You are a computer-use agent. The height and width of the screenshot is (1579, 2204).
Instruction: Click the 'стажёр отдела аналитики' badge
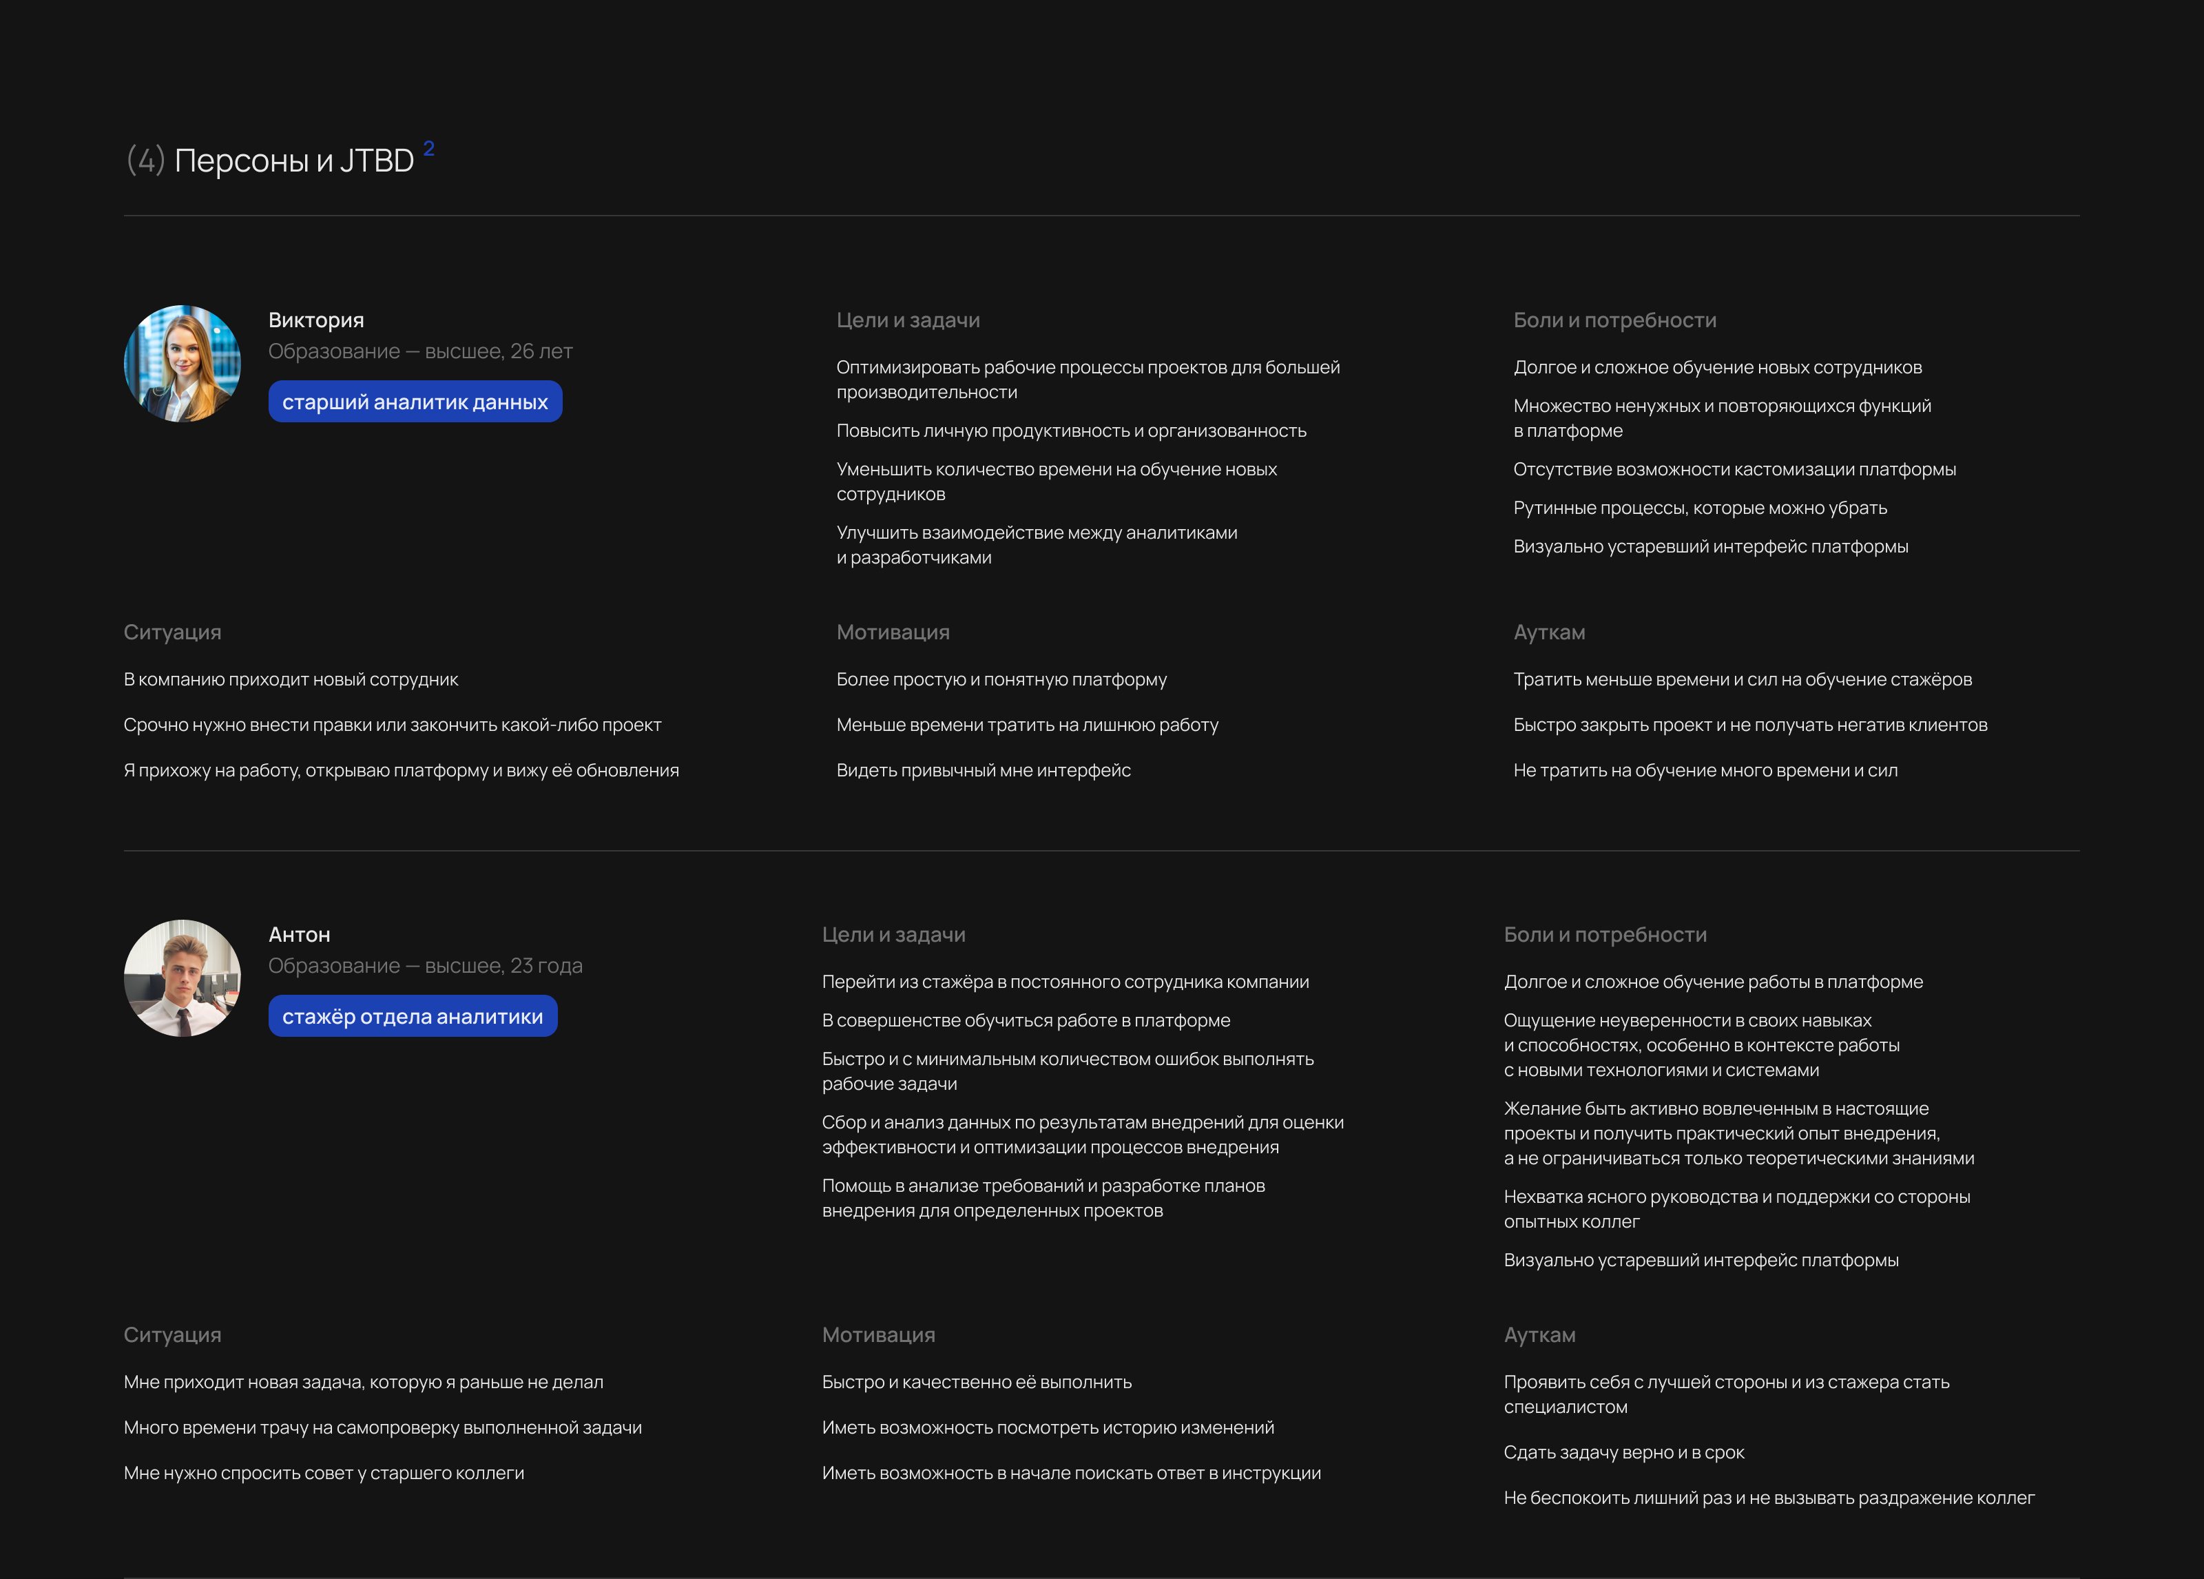point(412,1016)
